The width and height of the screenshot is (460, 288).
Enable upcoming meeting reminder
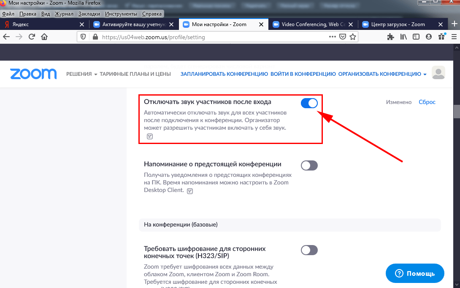309,165
